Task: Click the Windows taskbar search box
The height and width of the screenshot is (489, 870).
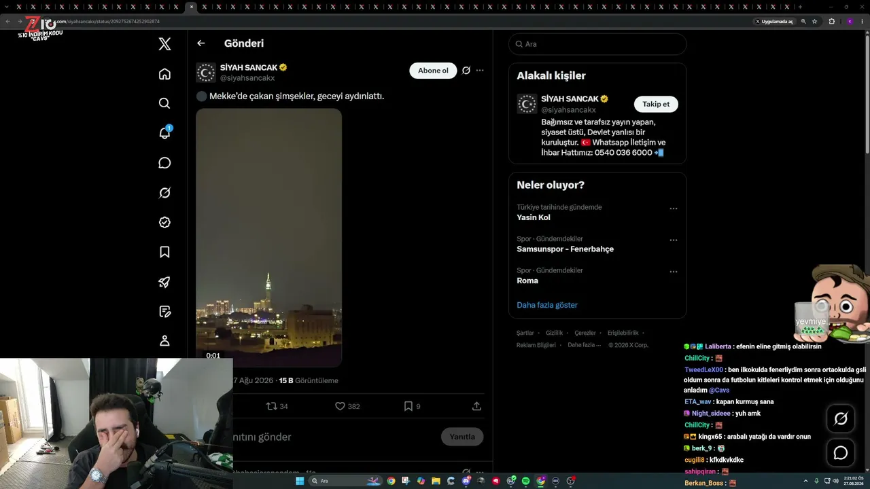Action: pyautogui.click(x=345, y=481)
